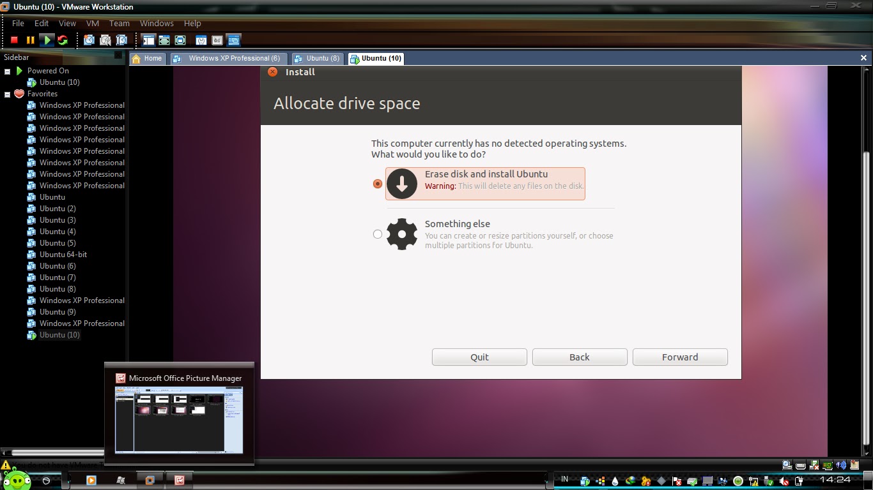Switch to Windows XP Professional (6) tab
The image size is (873, 490).
[228, 58]
